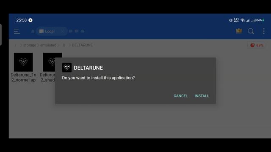Tap the 84% battery indicator
The height and width of the screenshot is (152, 271).
260,20
